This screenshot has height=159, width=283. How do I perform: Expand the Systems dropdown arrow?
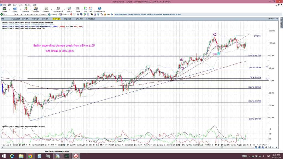[52, 9]
